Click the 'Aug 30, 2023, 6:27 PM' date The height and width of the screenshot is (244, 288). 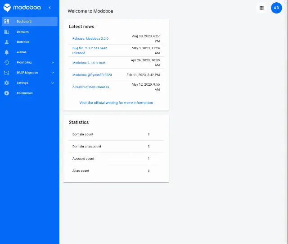coord(146,38)
